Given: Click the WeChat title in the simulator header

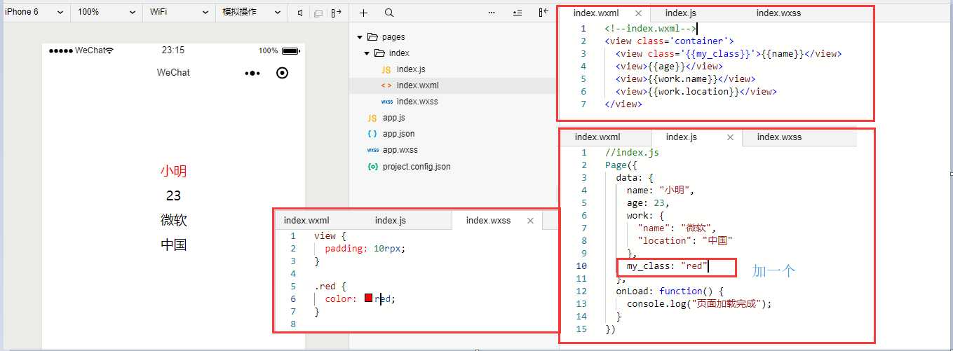Looking at the screenshot, I should [173, 73].
